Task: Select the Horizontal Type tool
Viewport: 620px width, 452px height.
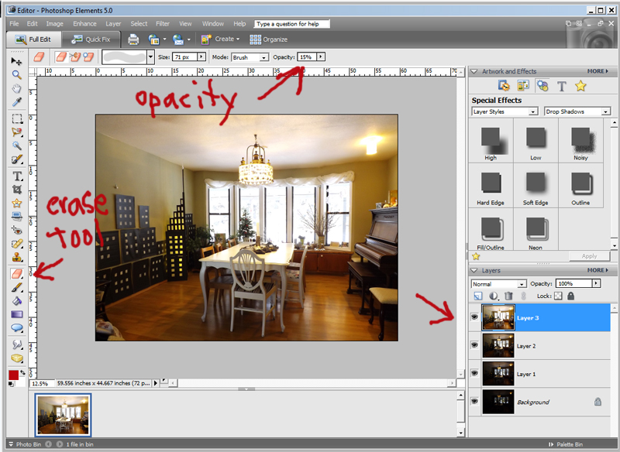Action: point(16,176)
